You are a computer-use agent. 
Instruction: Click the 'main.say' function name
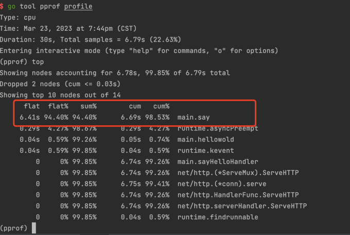click(x=194, y=117)
